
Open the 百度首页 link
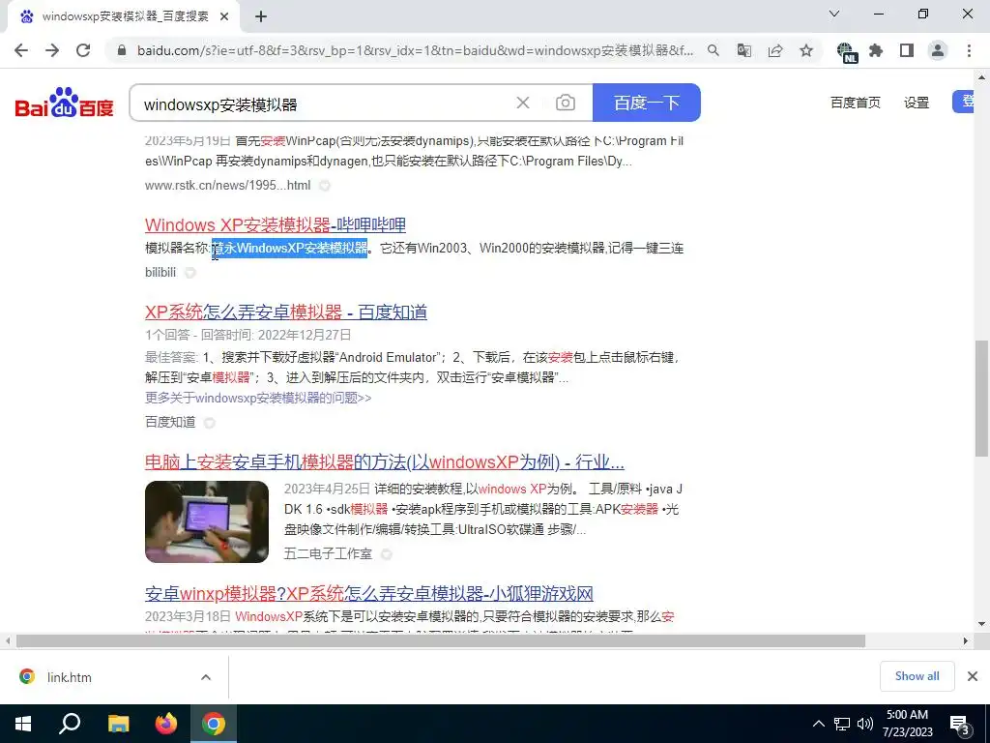(x=855, y=103)
